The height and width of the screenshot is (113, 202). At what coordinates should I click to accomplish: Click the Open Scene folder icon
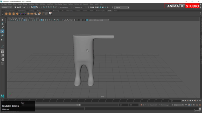click(x=18, y=7)
